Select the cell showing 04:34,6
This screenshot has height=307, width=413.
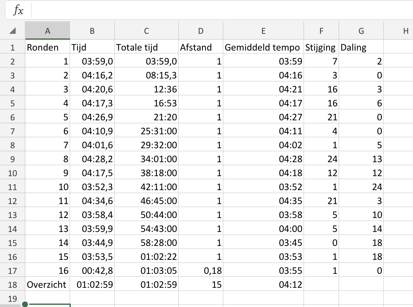click(x=92, y=201)
